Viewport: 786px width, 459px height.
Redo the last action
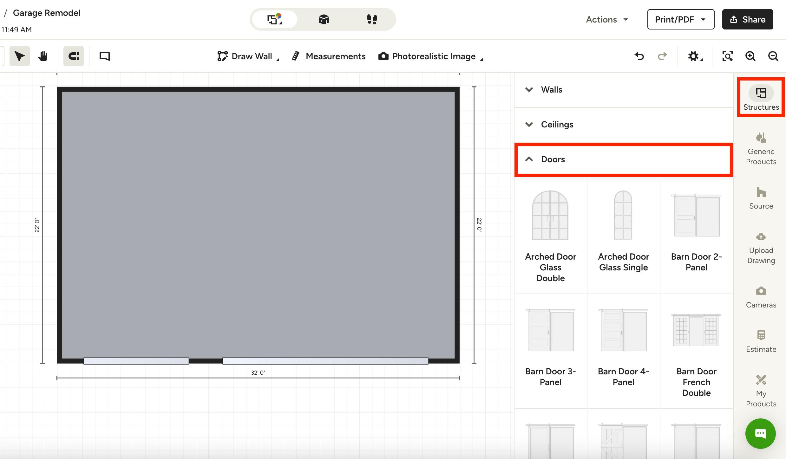click(x=662, y=56)
